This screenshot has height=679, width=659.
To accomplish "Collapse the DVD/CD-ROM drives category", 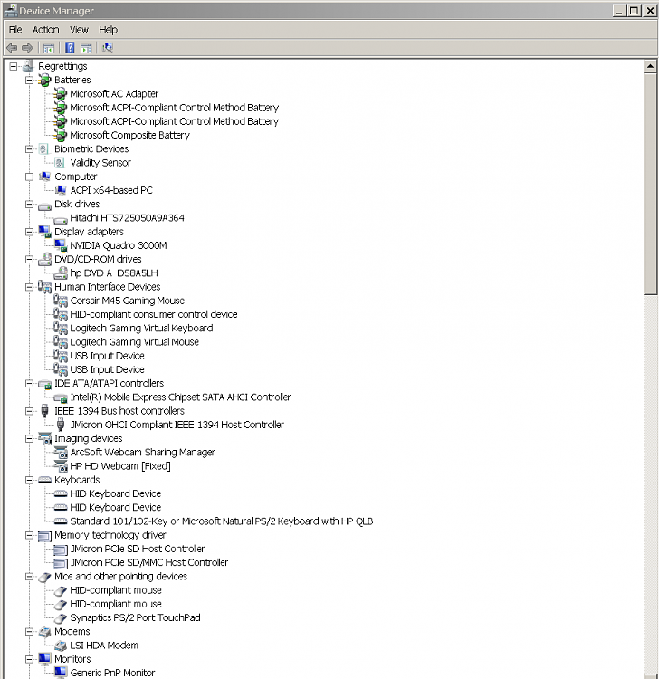I will click(x=29, y=260).
